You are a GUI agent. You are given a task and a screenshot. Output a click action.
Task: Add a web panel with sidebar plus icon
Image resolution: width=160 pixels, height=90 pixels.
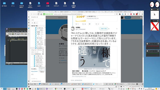(29, 34)
